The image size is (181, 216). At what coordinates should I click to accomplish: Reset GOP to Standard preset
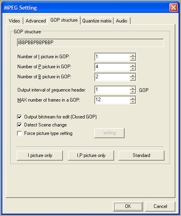click(x=141, y=155)
